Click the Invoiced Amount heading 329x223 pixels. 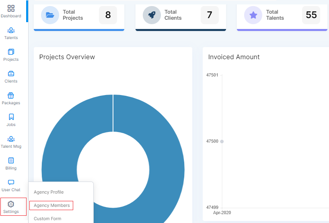234,57
